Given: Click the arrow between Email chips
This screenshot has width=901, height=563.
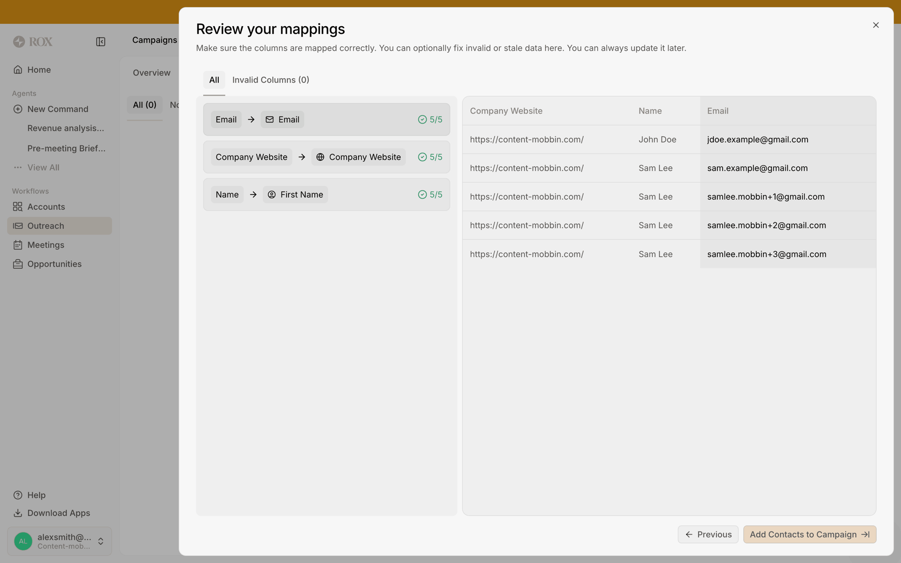Looking at the screenshot, I should [251, 120].
